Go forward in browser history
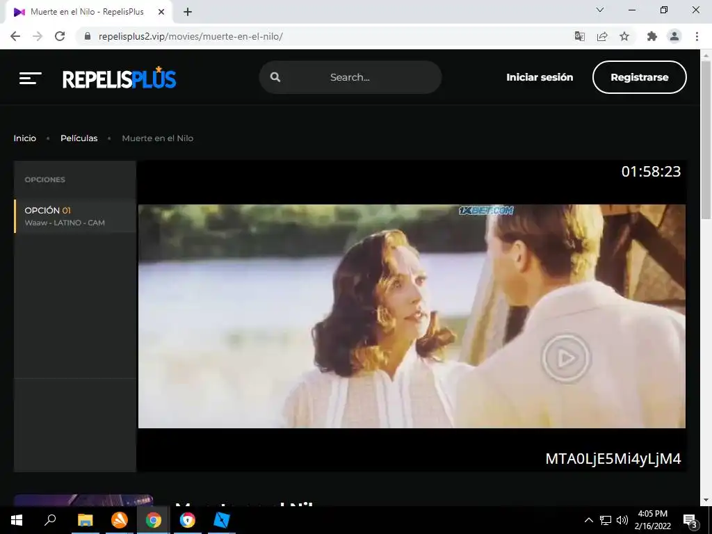 coord(38,36)
